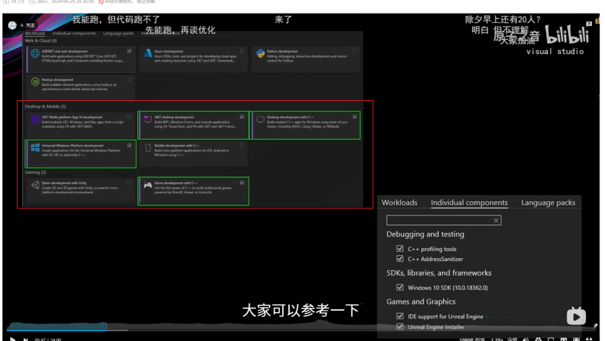Toggle the player volume icon
The image size is (605, 341).
(x=525, y=340)
